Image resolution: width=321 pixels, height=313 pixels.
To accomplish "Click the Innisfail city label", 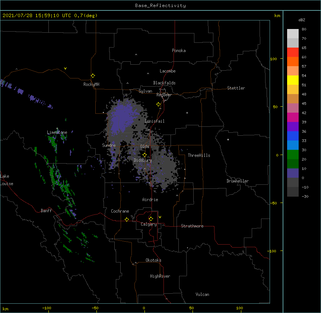I will coord(155,121).
